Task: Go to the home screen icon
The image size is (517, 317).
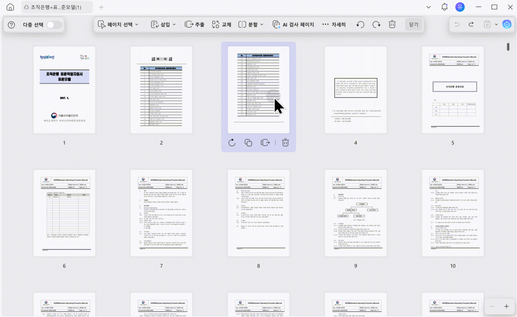Action: [10, 7]
